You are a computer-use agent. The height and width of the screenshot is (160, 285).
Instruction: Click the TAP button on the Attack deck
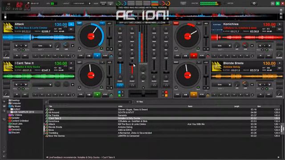click(71, 29)
